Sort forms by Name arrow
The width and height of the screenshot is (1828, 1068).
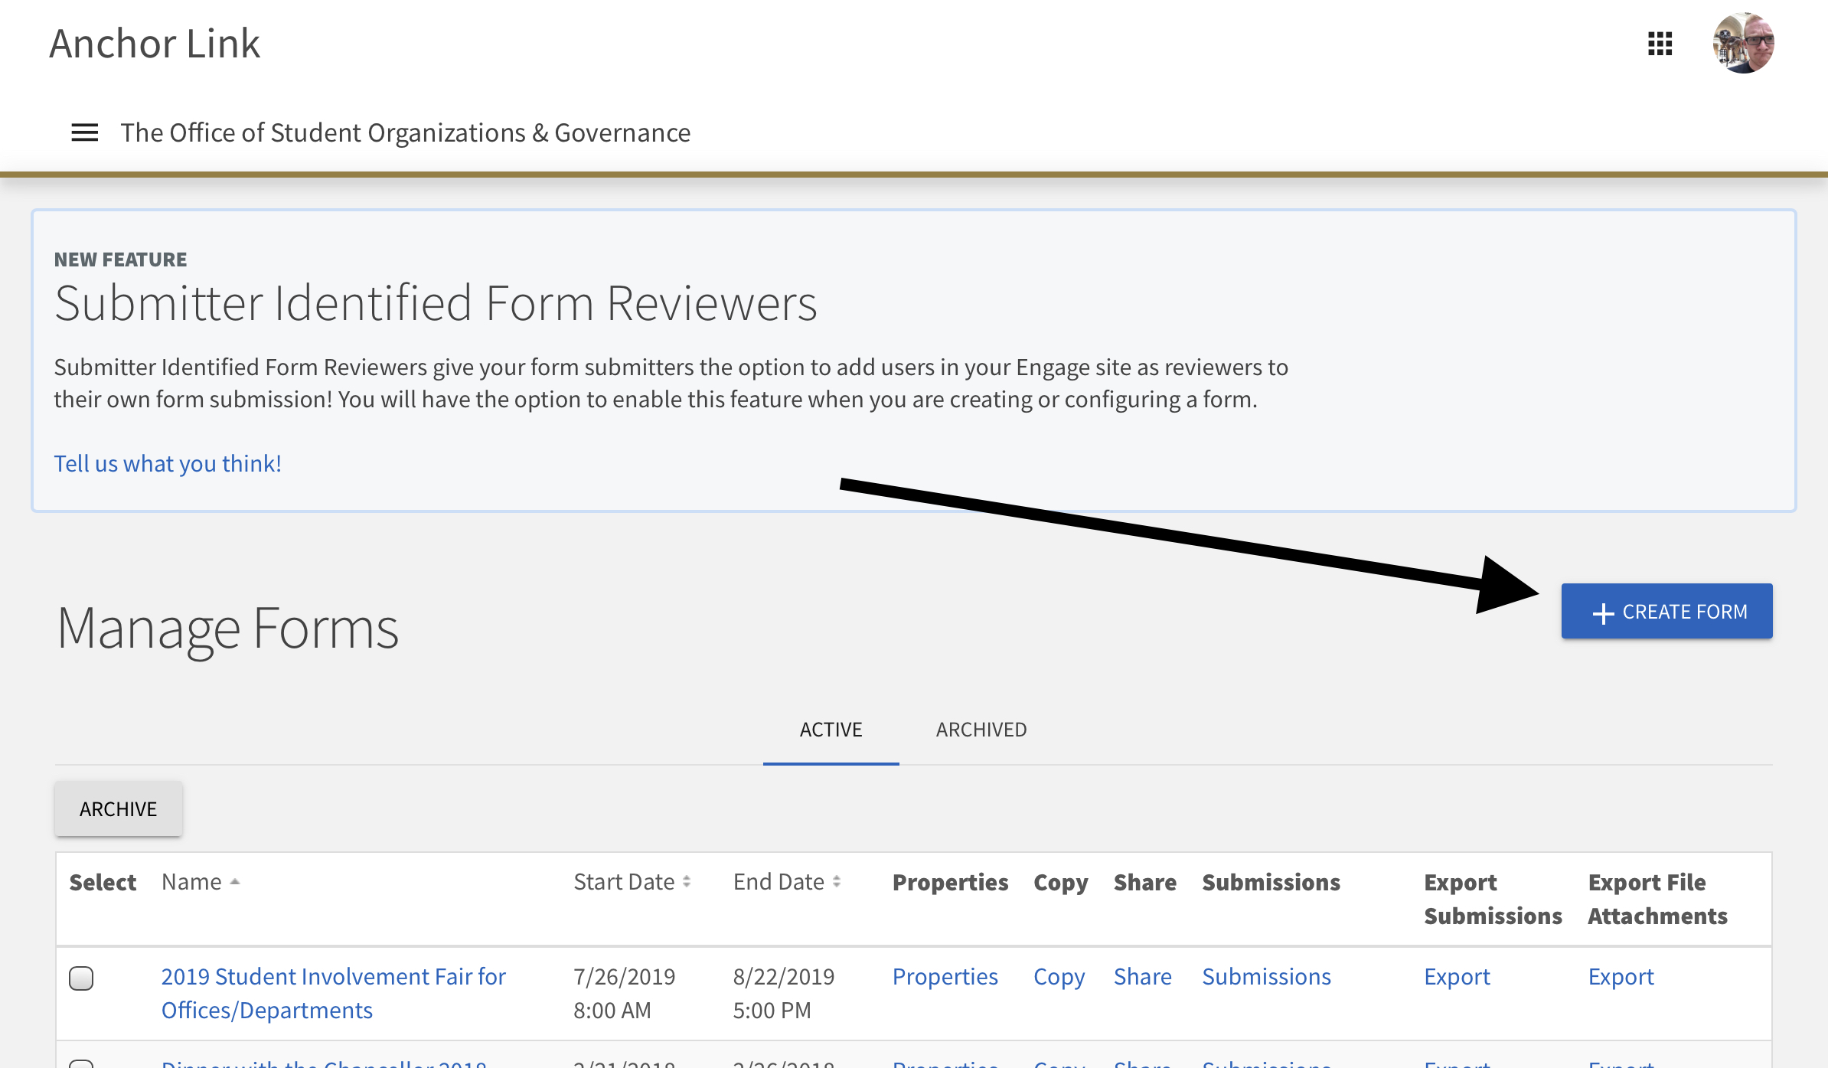pyautogui.click(x=235, y=882)
